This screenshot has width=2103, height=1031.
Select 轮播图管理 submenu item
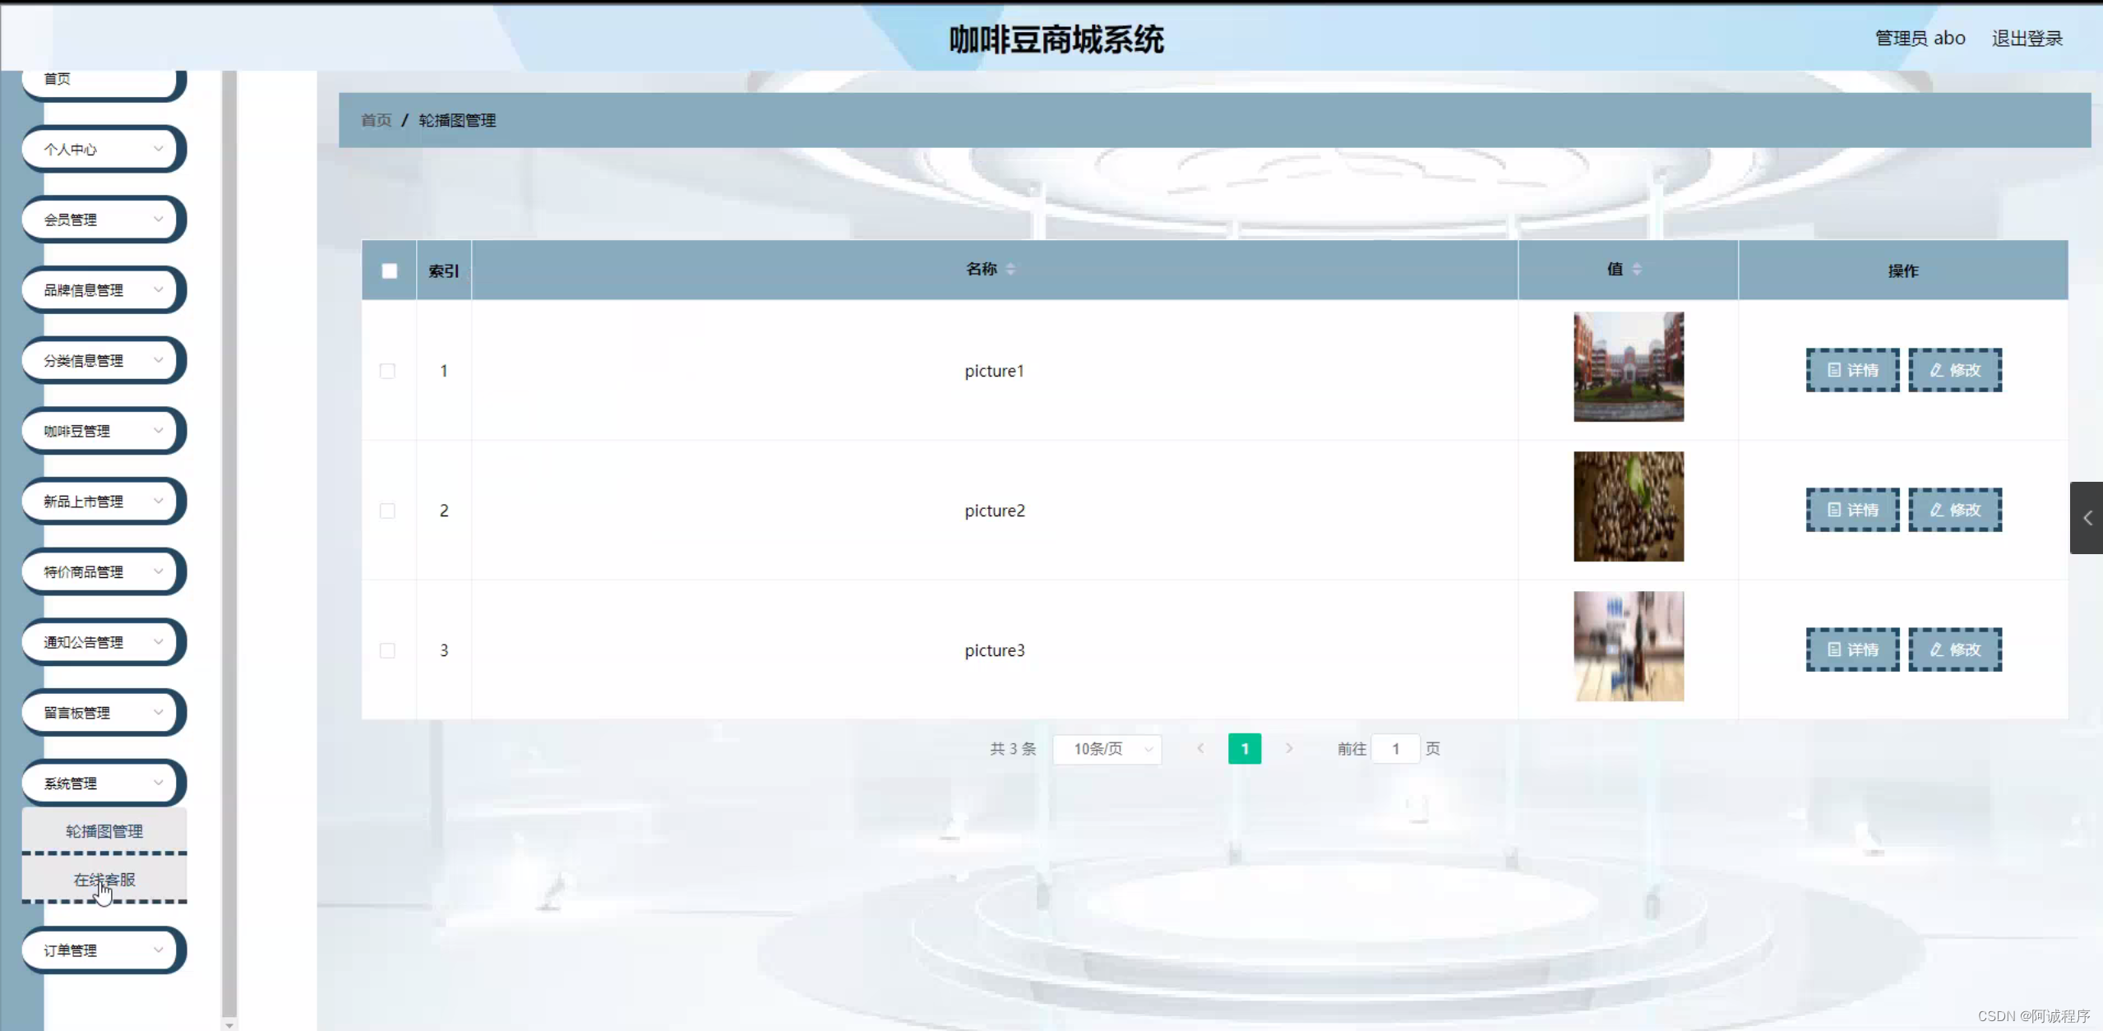pos(104,831)
